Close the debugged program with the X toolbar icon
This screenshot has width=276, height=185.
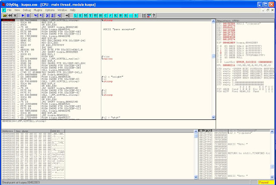(15, 16)
